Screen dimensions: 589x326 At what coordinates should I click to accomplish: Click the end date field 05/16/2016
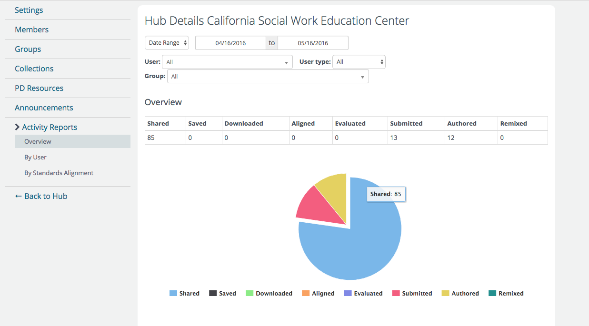pos(313,43)
